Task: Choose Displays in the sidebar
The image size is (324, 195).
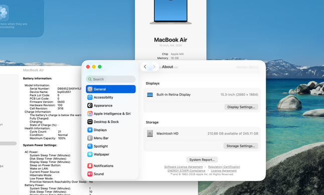Action: tap(111, 130)
